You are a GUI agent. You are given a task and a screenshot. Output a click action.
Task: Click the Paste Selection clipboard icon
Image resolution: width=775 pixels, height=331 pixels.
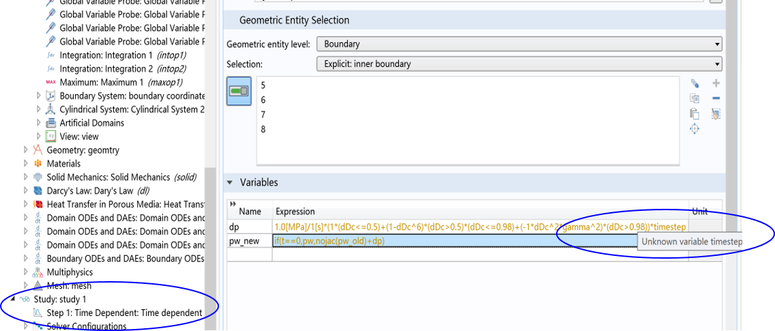pos(694,114)
